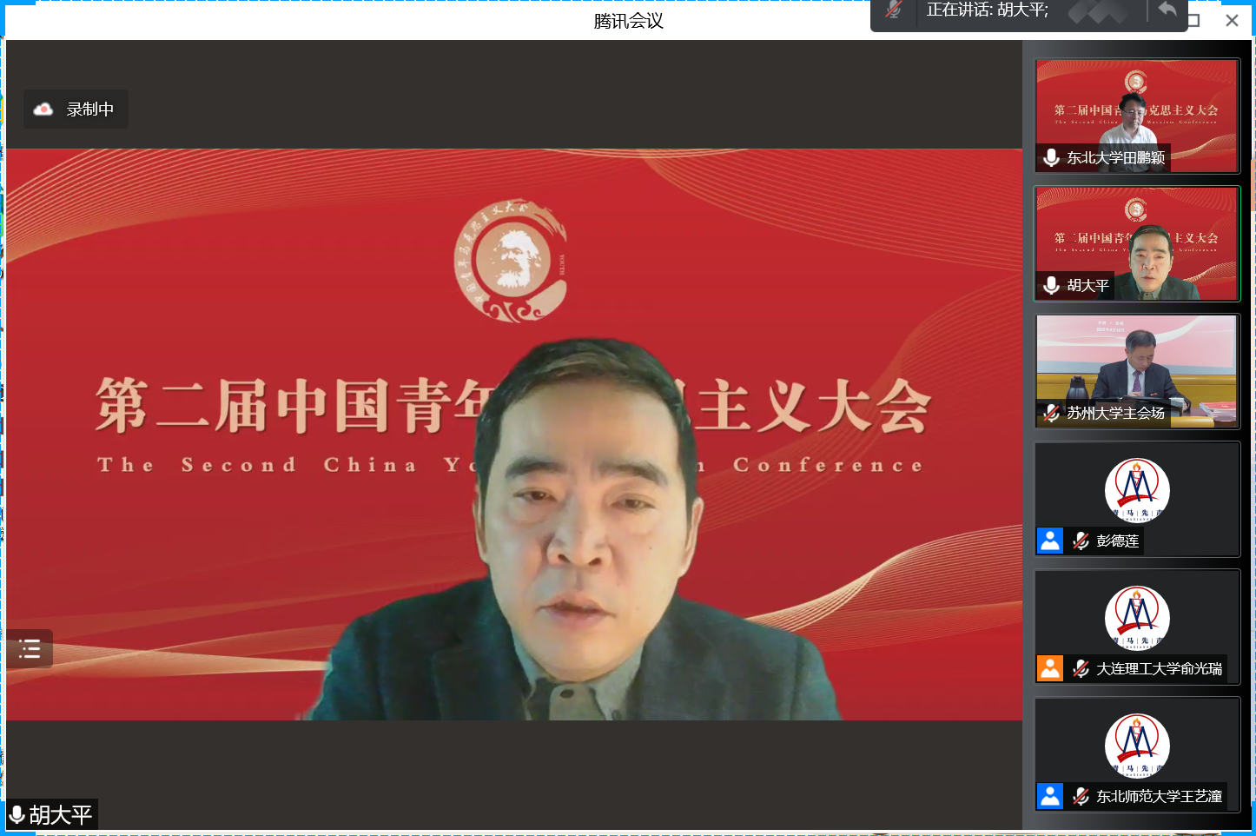The height and width of the screenshot is (836, 1256).
Task: Click the muted mic icon beside 苏州大学主会场
Action: (1051, 413)
